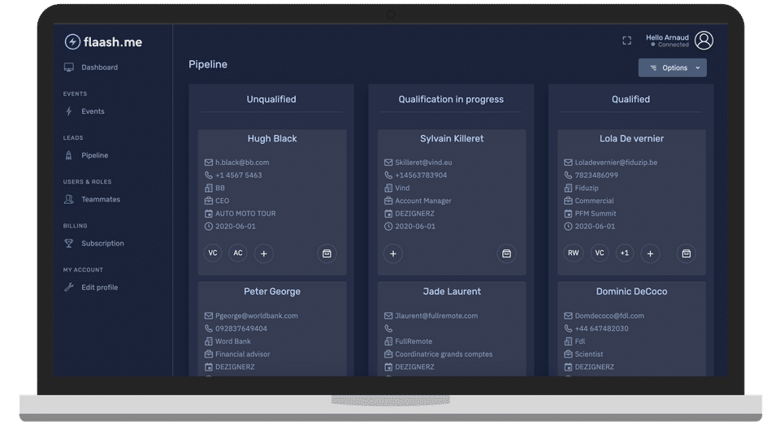780x438 pixels.
Task: Click the email envelope icon on Hugh Black
Action: [x=209, y=163]
